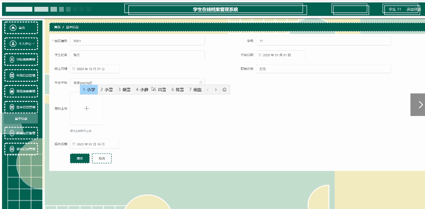The height and width of the screenshot is (209, 425).
Task: Choose IME candidate 7 削血
Action: 196,90
